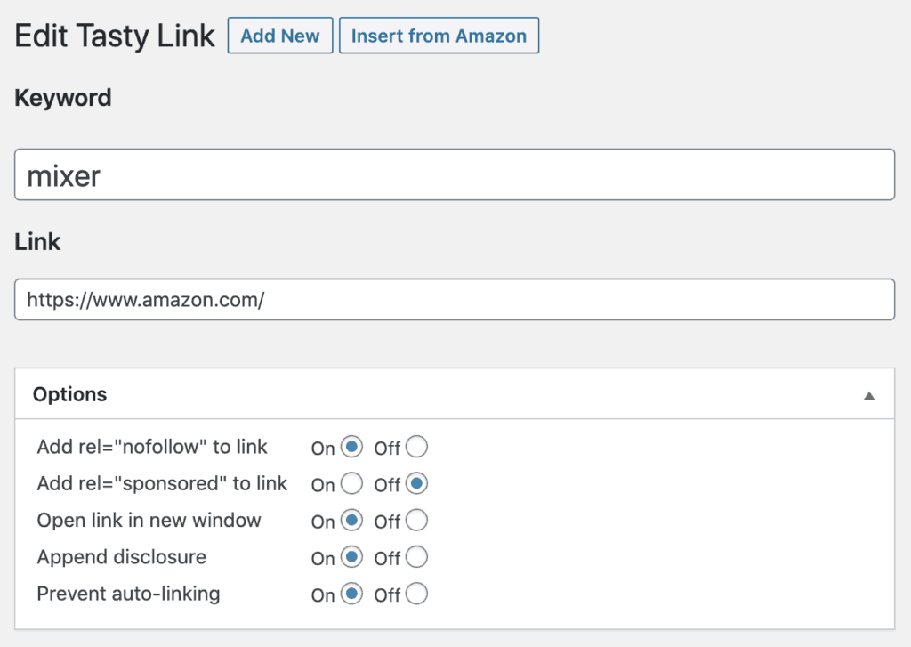The image size is (911, 647).
Task: Enable rel="sponsored" with On radio
Action: click(351, 483)
